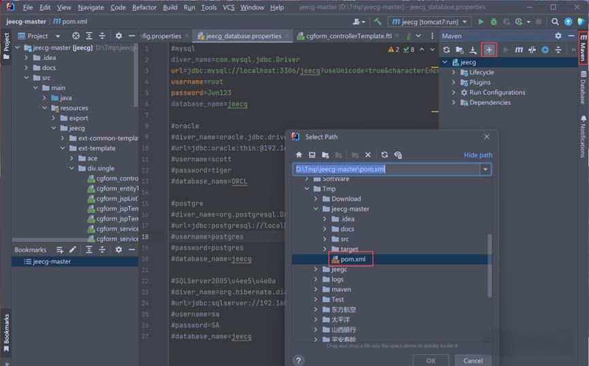Go to desktop directory in Select Path
This screenshot has height=366, width=589.
(x=312, y=154)
